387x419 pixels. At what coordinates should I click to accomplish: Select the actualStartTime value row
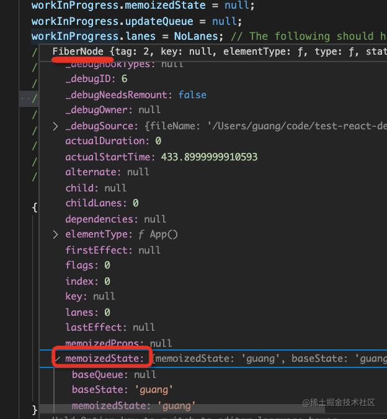(x=213, y=157)
